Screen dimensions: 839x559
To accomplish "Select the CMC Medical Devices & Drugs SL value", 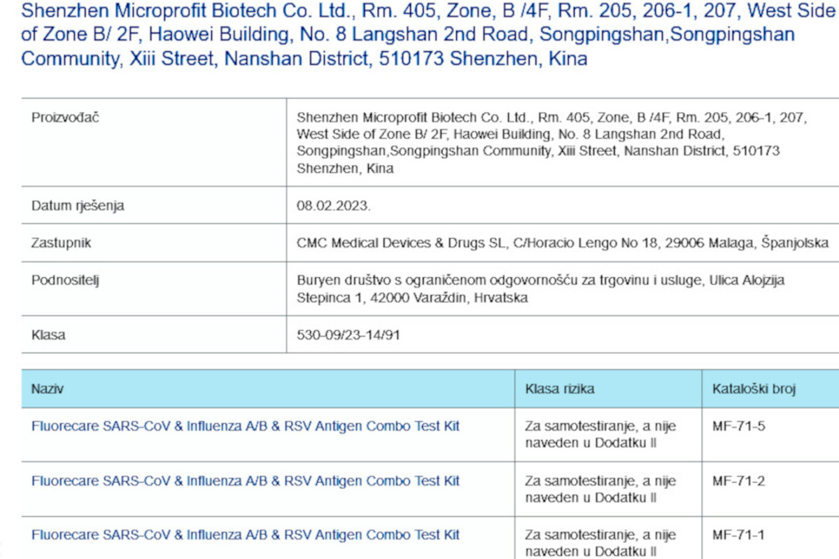I will (x=563, y=243).
